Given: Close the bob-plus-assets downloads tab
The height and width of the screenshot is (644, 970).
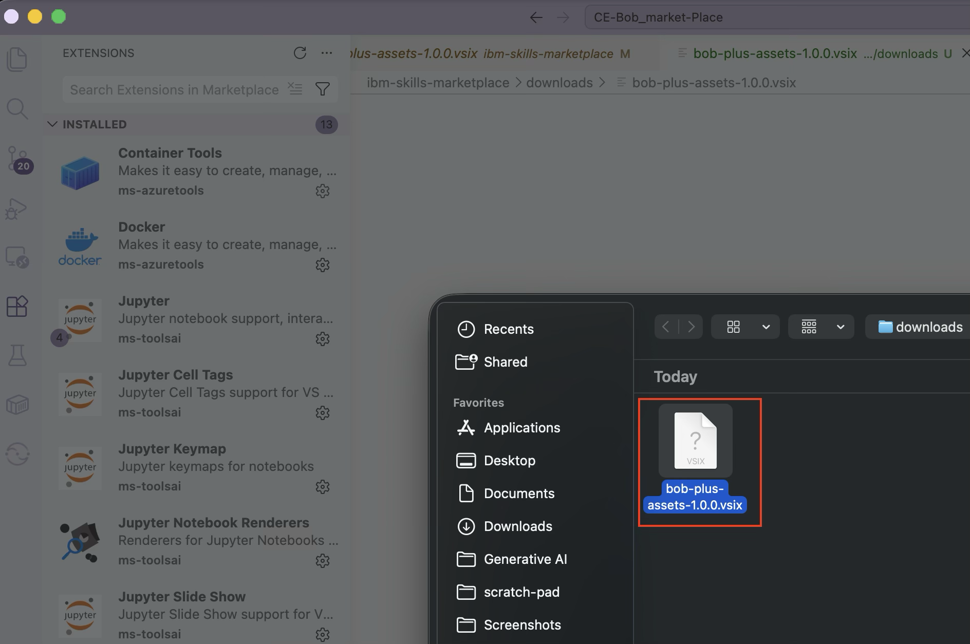Looking at the screenshot, I should (965, 53).
